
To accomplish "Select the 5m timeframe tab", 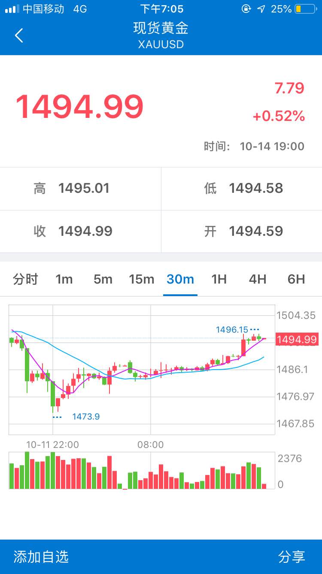I will click(103, 279).
